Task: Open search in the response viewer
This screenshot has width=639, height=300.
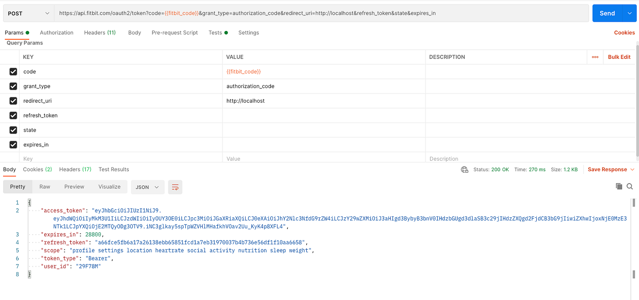Action: (630, 186)
